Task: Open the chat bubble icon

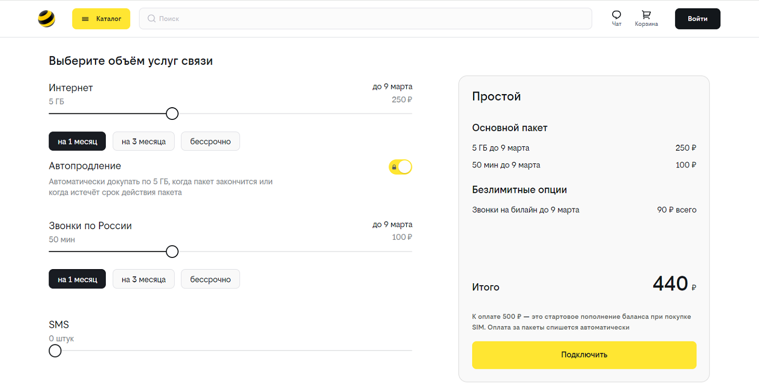Action: click(x=616, y=15)
